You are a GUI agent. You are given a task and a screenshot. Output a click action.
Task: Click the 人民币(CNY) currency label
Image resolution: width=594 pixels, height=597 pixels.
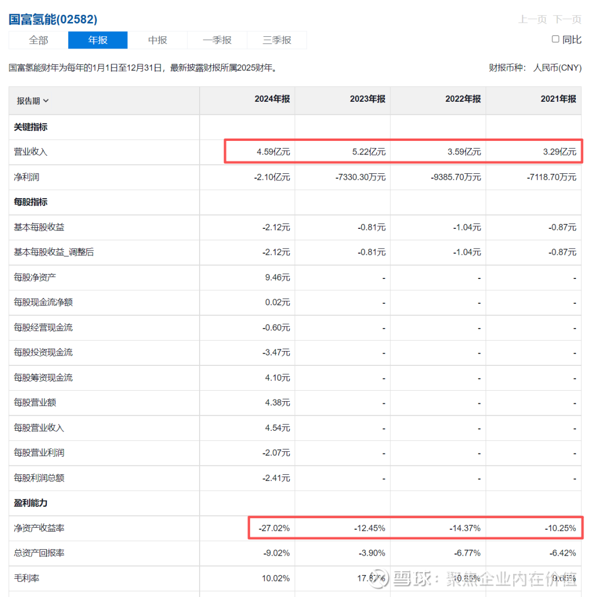click(x=557, y=68)
